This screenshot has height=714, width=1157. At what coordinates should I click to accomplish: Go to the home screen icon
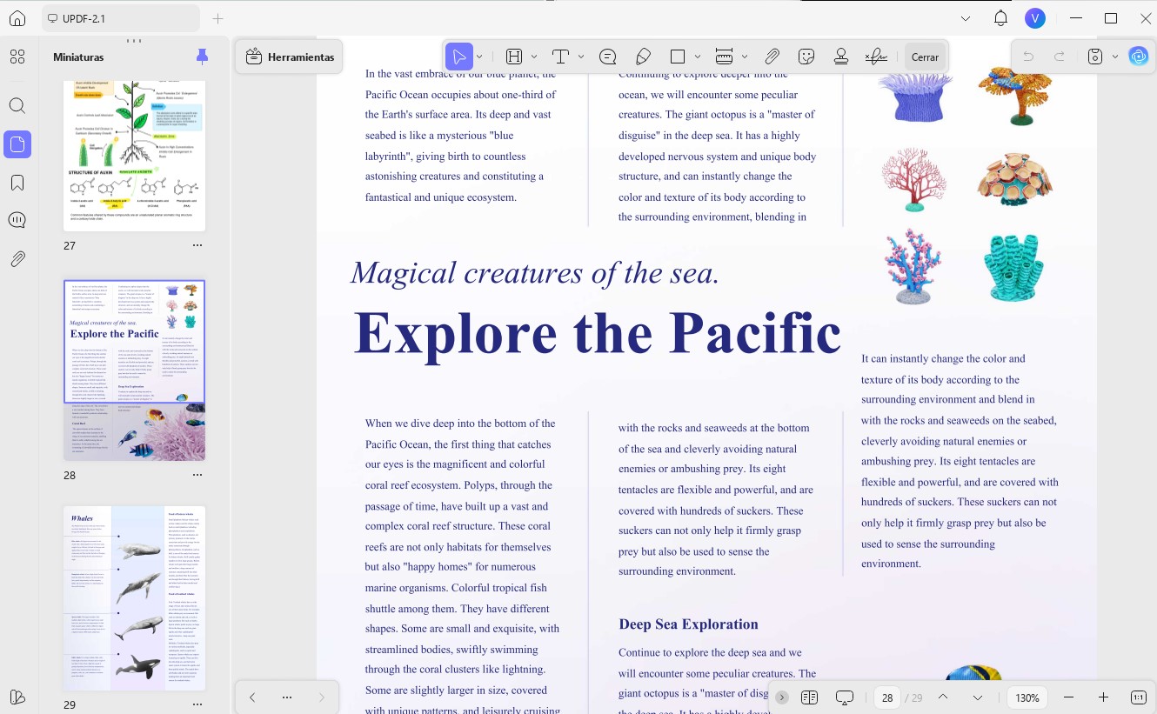[17, 18]
